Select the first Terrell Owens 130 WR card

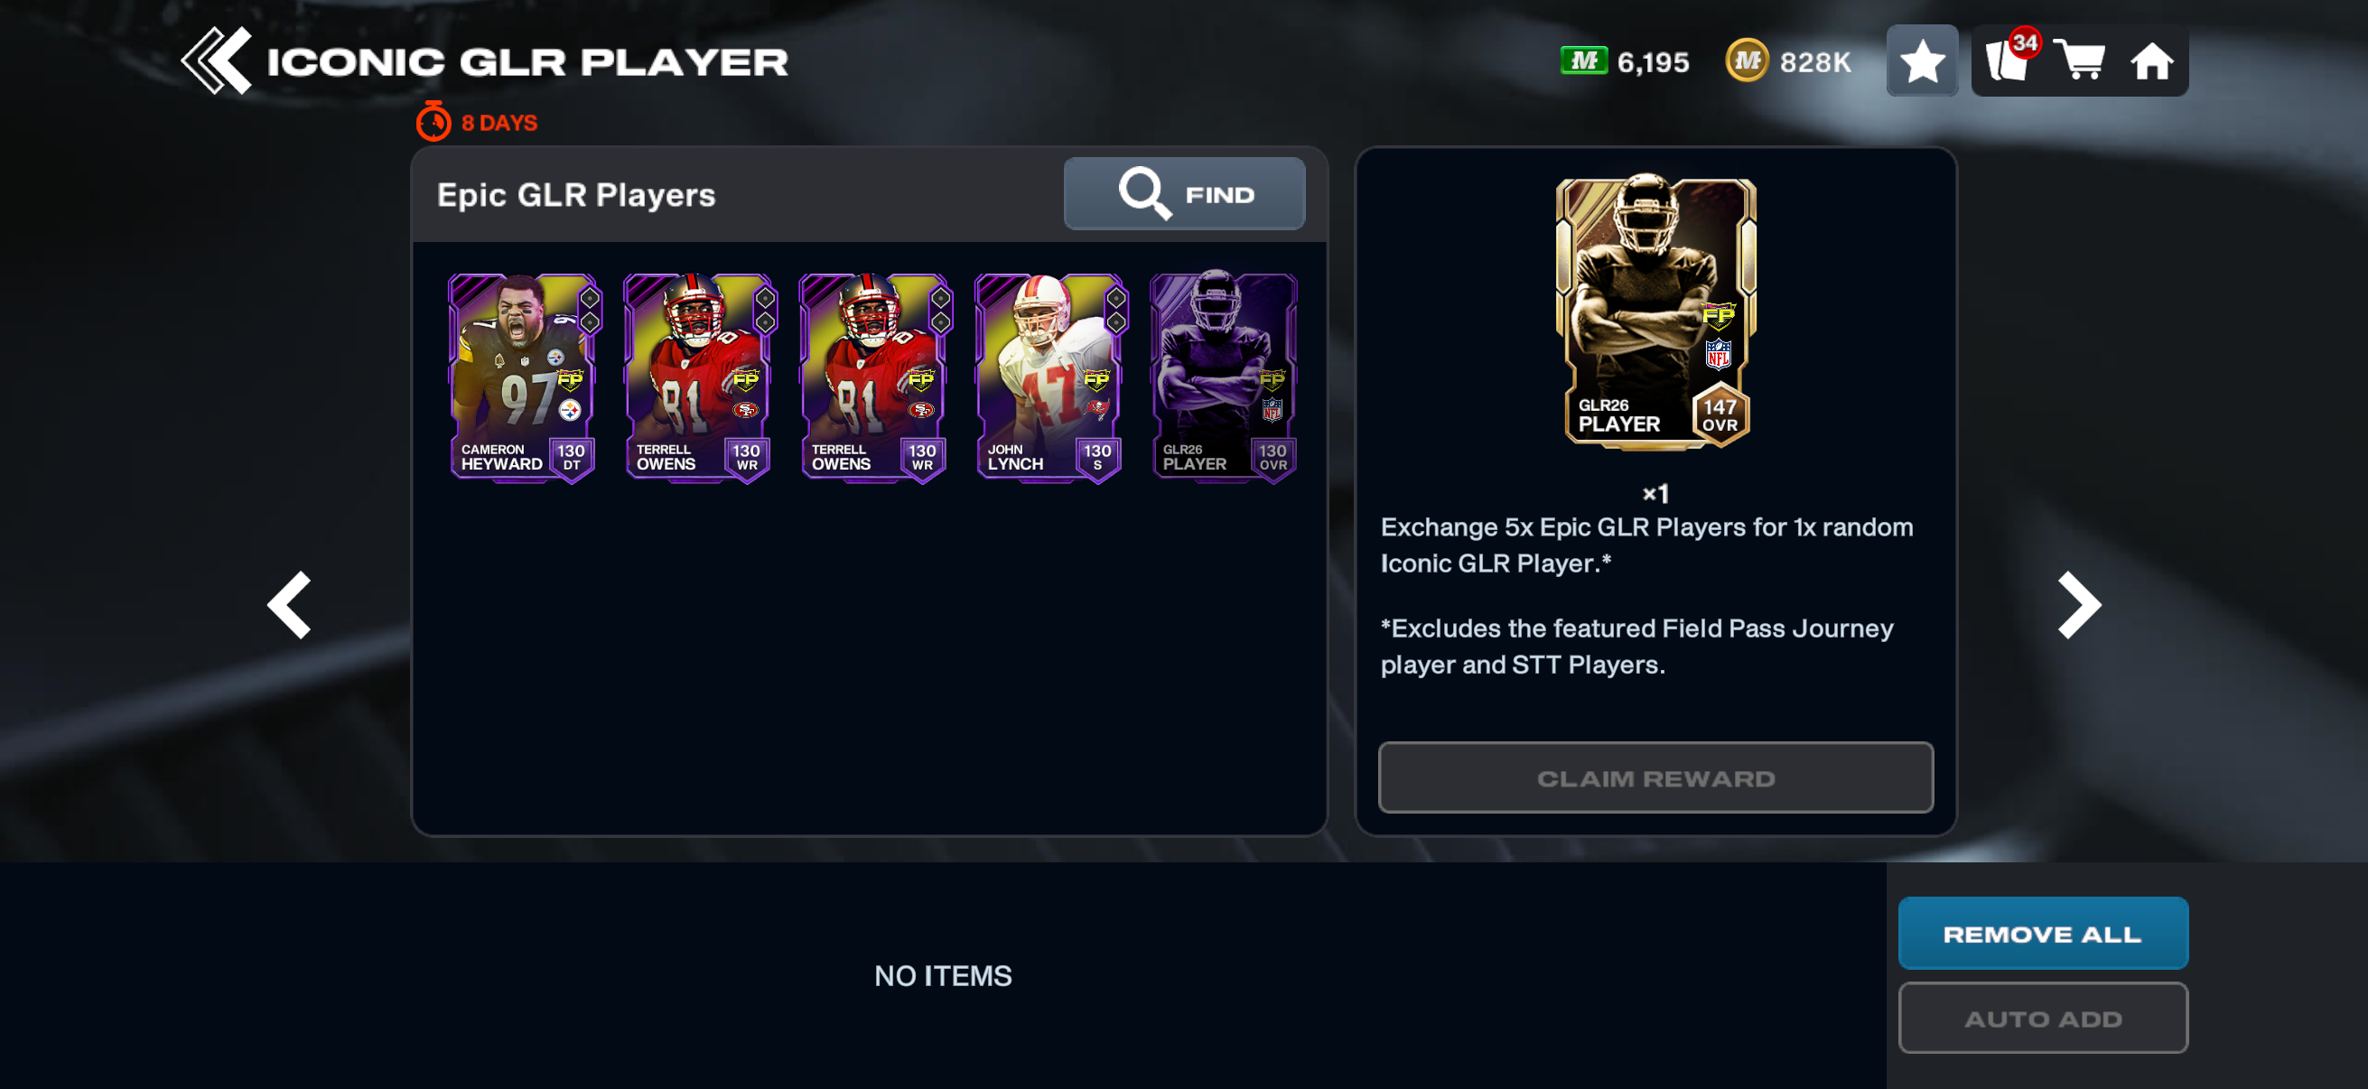pyautogui.click(x=700, y=377)
